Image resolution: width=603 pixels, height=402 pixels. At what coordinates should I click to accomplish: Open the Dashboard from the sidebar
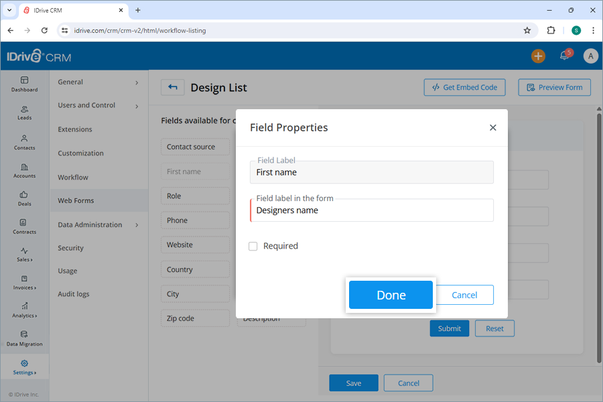(x=24, y=84)
